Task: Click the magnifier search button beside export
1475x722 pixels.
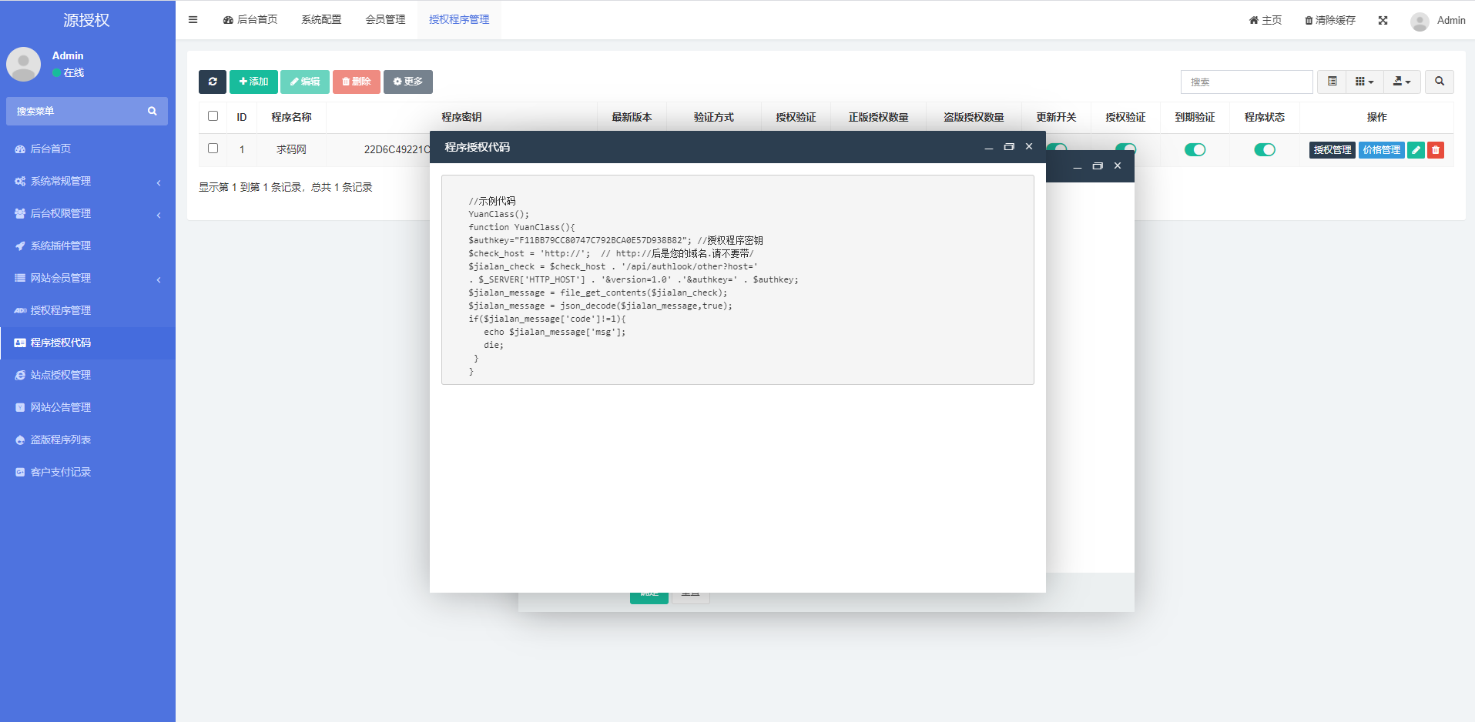Action: tap(1439, 82)
